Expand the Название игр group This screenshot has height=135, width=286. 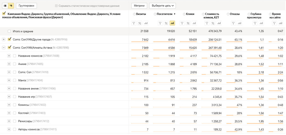(9, 97)
